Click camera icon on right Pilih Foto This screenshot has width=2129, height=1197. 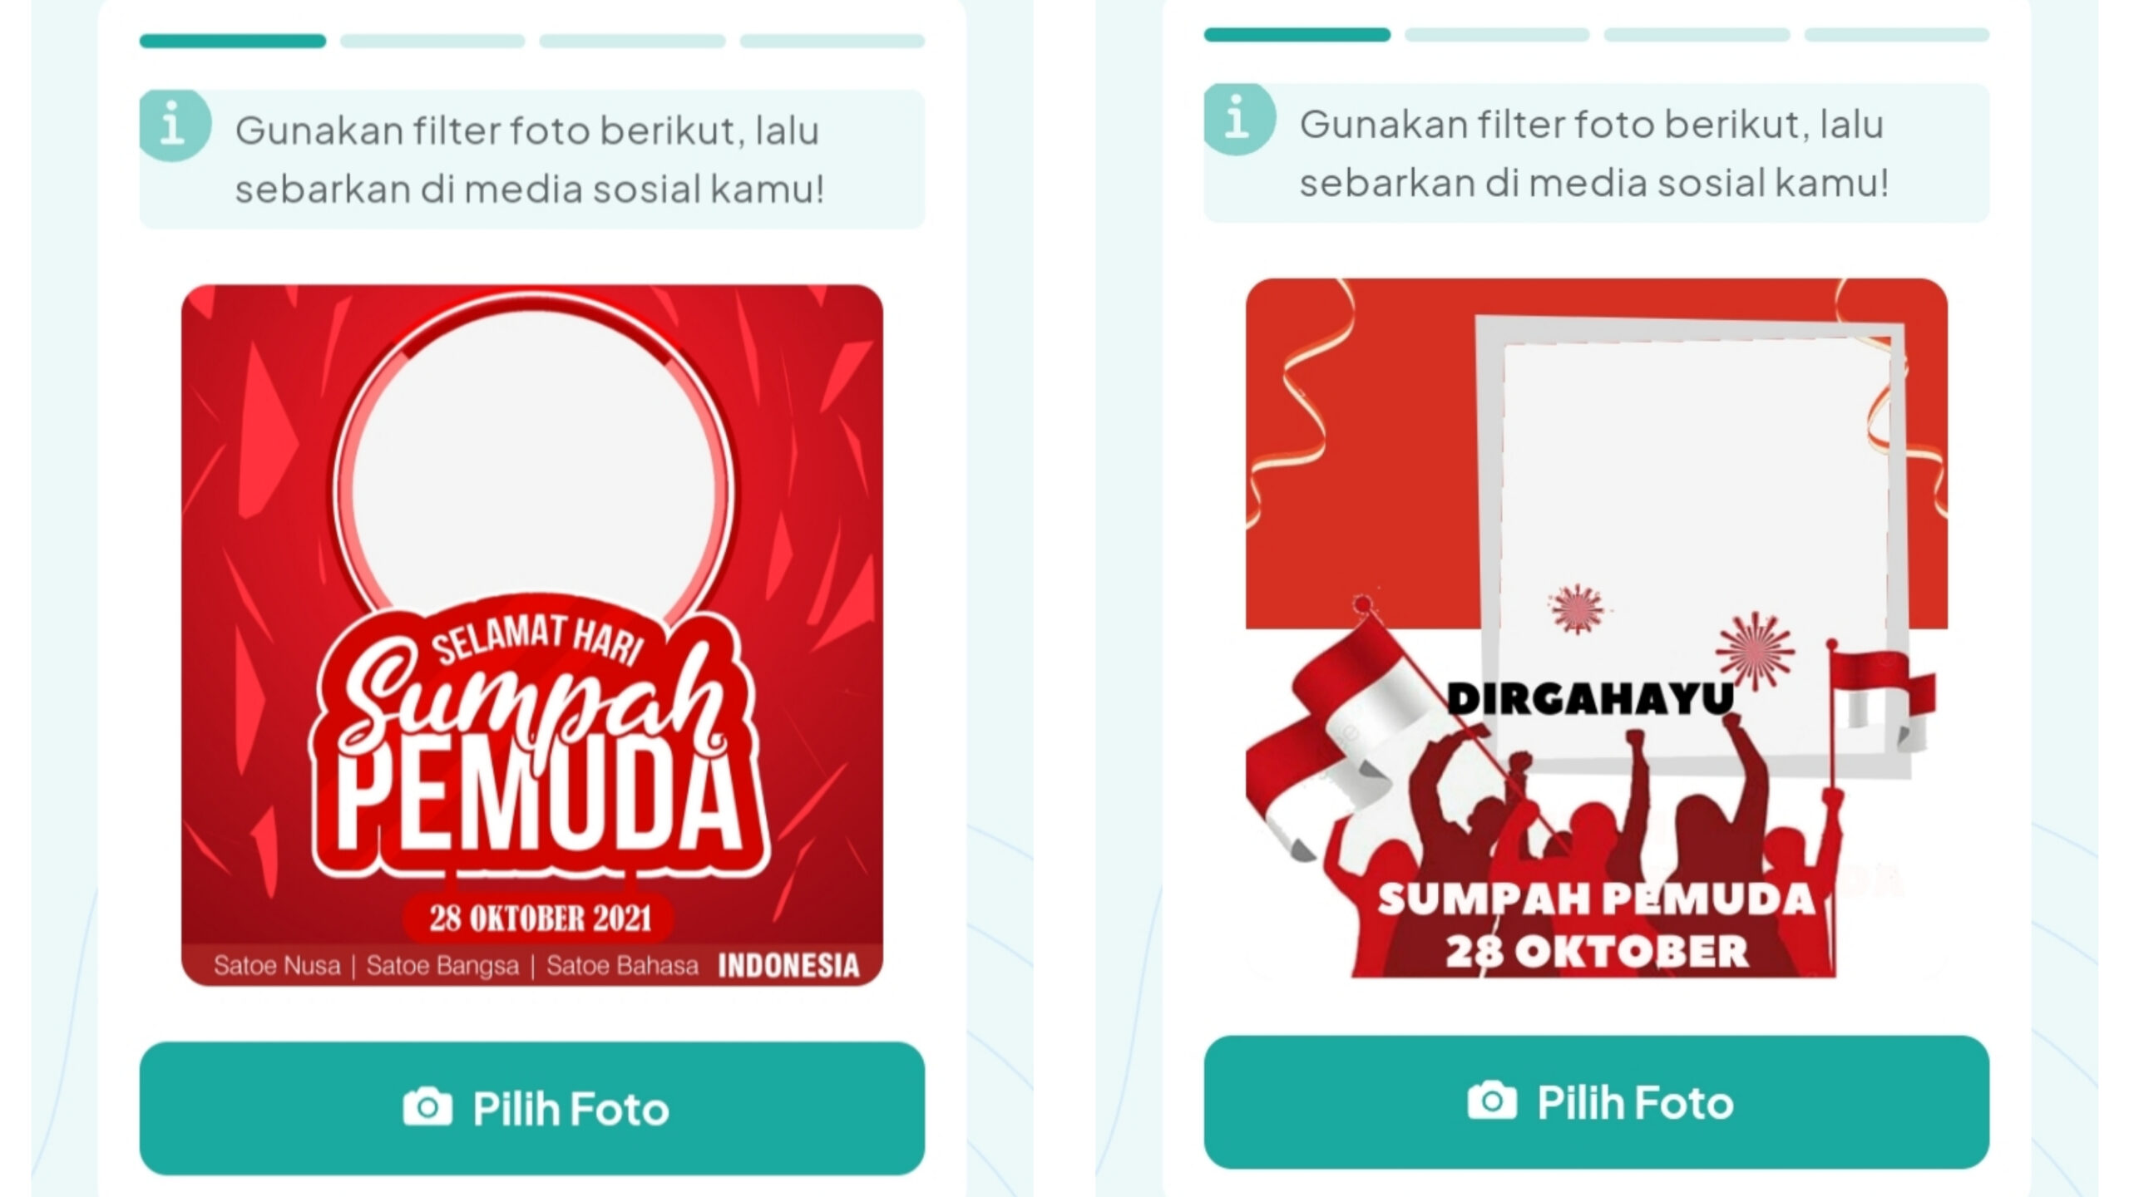[x=1492, y=1101]
